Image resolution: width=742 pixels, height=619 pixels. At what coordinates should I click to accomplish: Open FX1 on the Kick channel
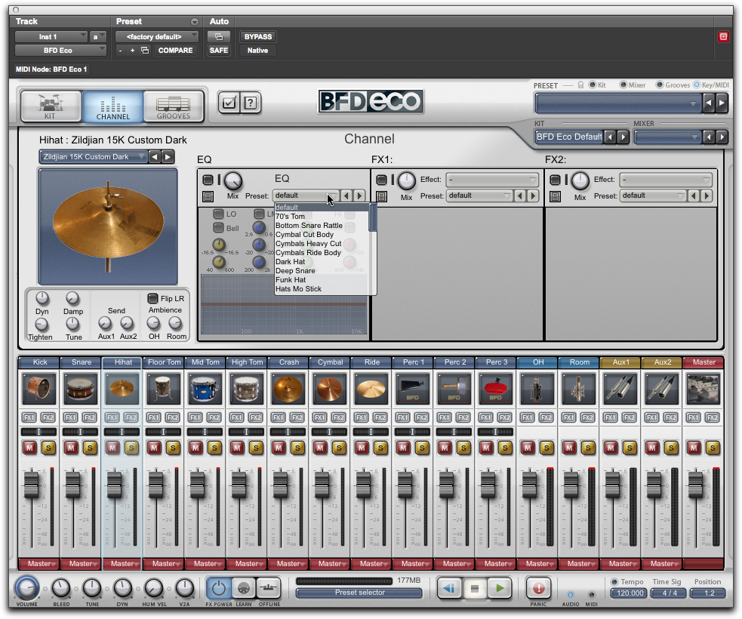(29, 417)
